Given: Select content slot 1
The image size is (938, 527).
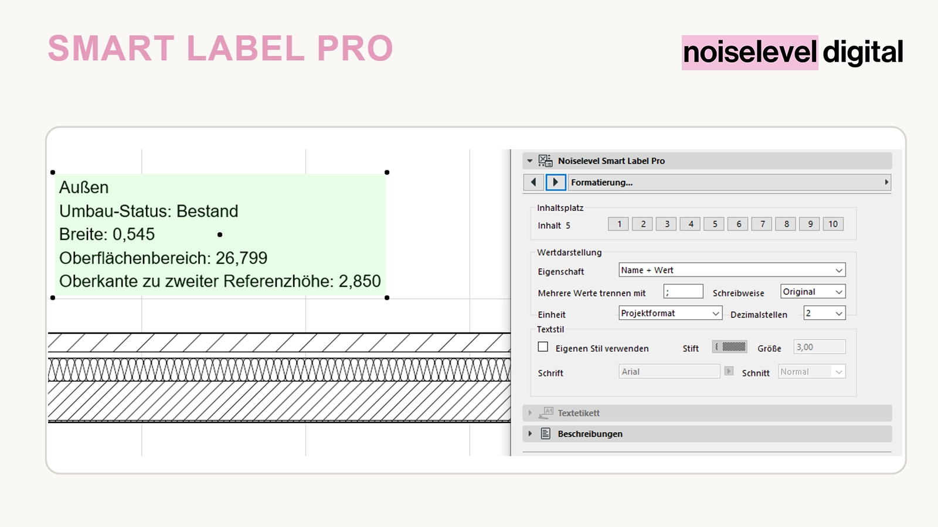Looking at the screenshot, I should point(618,224).
